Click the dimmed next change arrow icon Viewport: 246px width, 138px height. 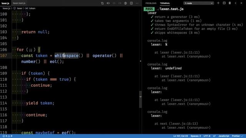(120, 3)
